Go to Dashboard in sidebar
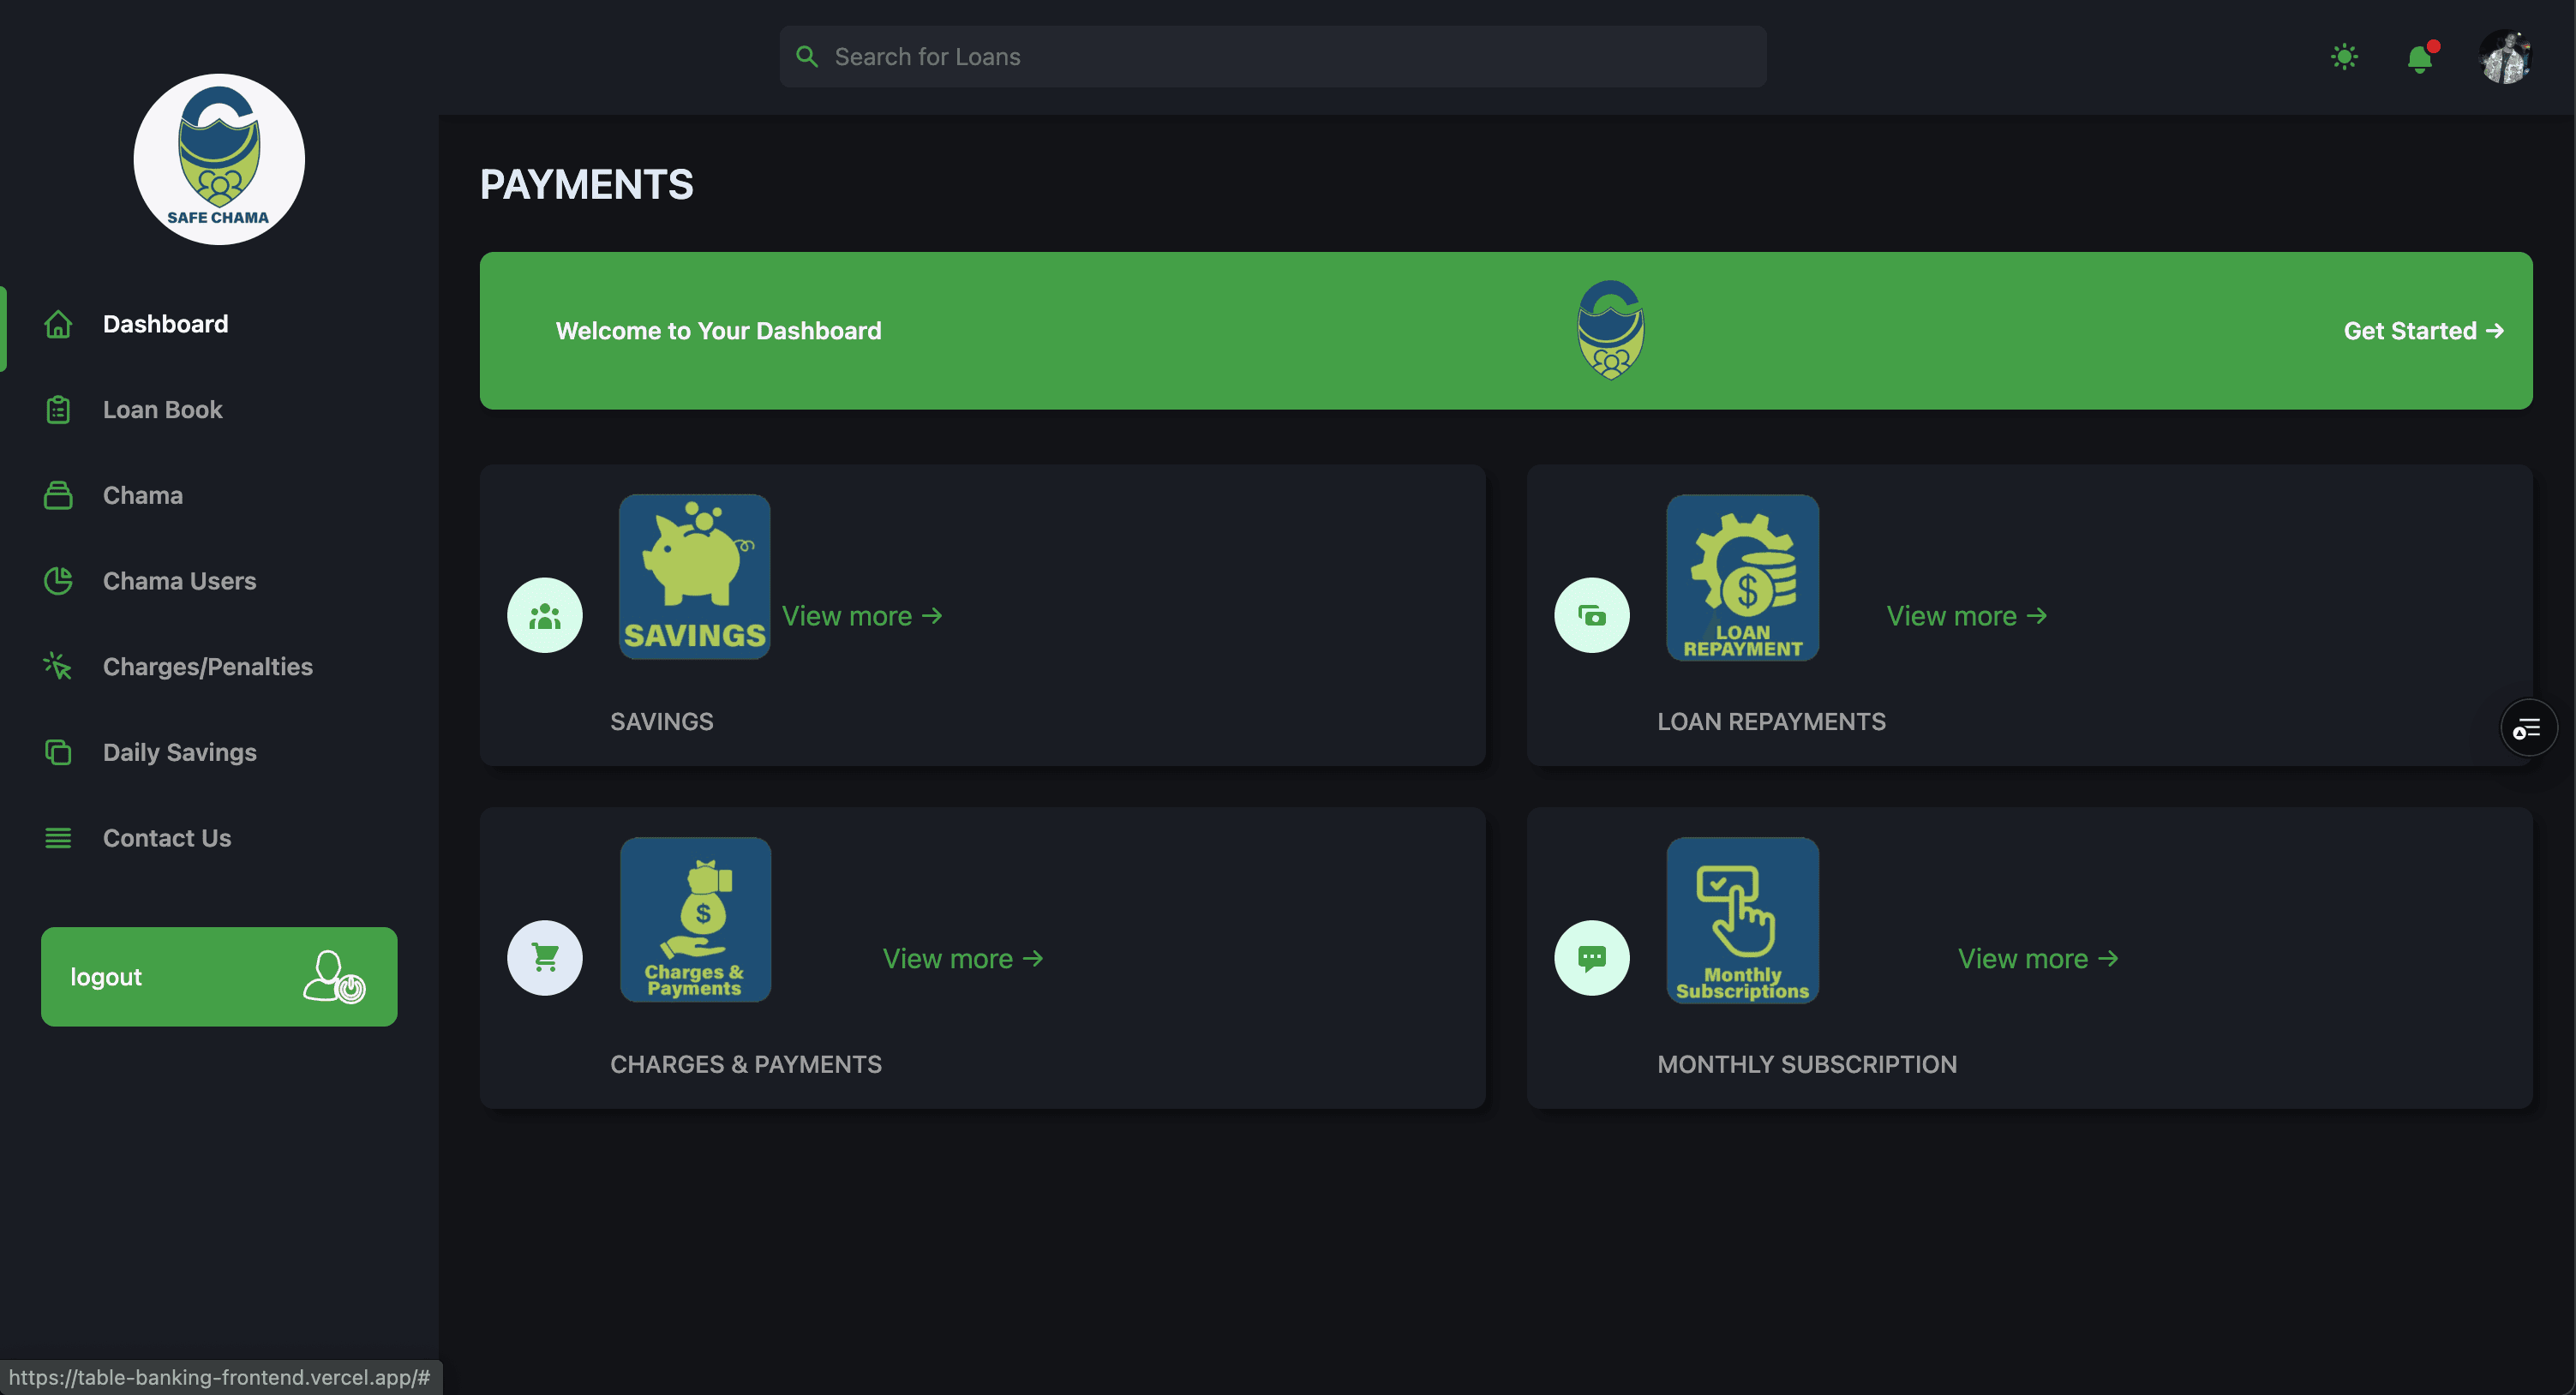The image size is (2576, 1395). click(165, 324)
